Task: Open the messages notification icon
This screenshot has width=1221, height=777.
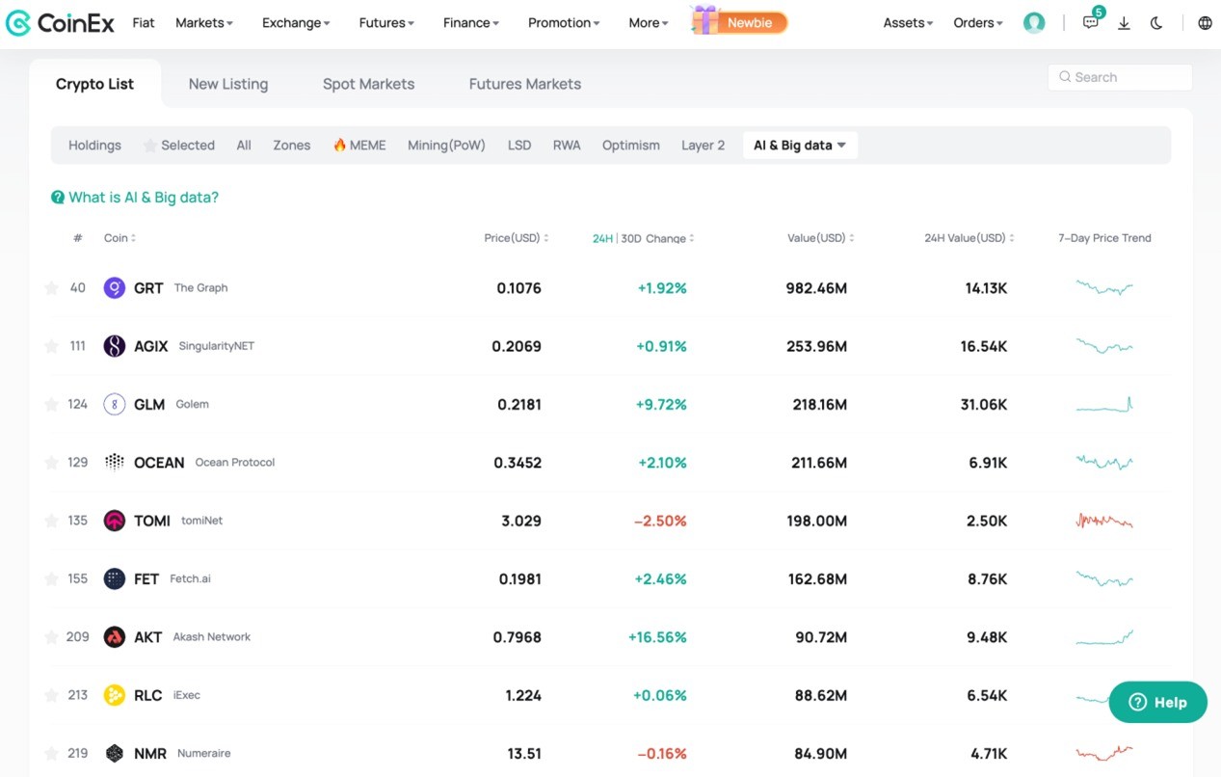Action: [x=1091, y=22]
